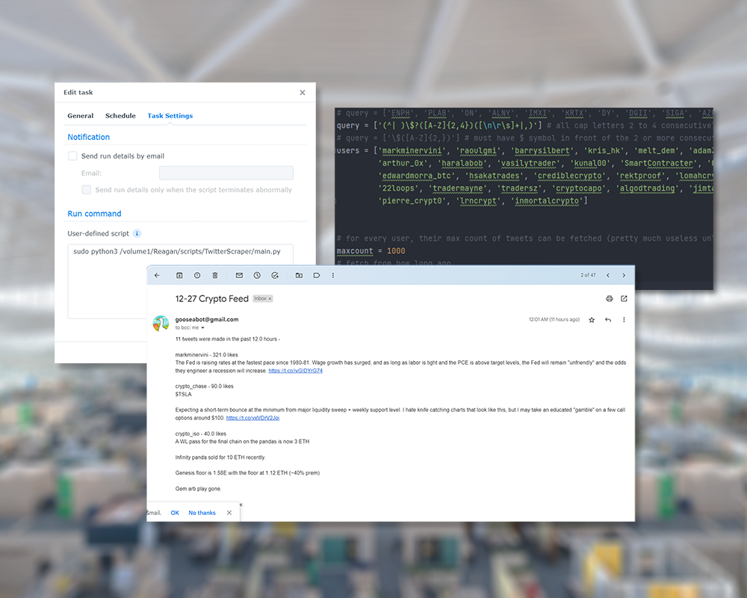Print the email using printer icon
Image resolution: width=747 pixels, height=598 pixels.
[x=610, y=298]
